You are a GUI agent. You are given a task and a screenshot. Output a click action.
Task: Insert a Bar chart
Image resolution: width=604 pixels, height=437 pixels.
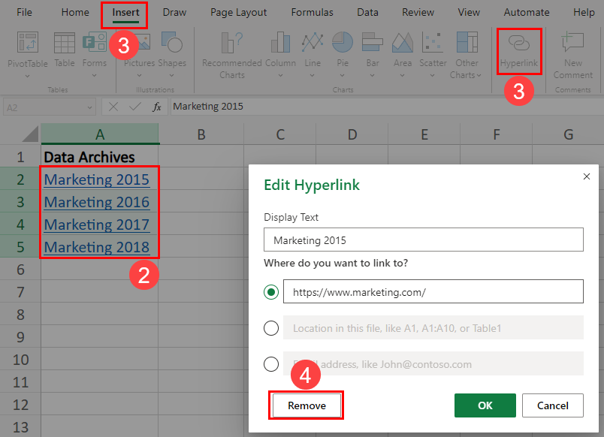373,42
